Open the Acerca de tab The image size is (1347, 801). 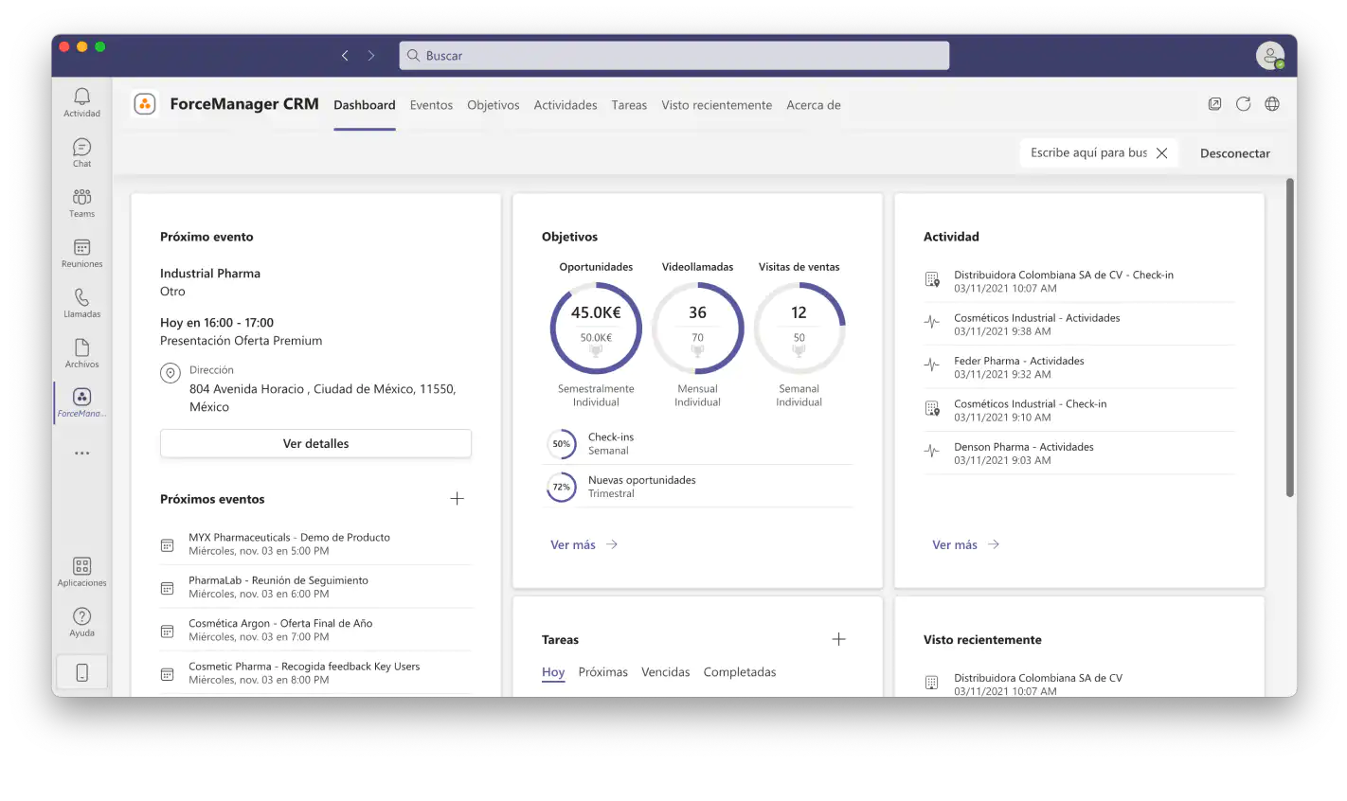pyautogui.click(x=814, y=105)
